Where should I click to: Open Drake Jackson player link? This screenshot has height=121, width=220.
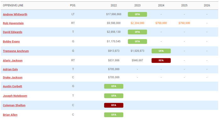pos(13,78)
